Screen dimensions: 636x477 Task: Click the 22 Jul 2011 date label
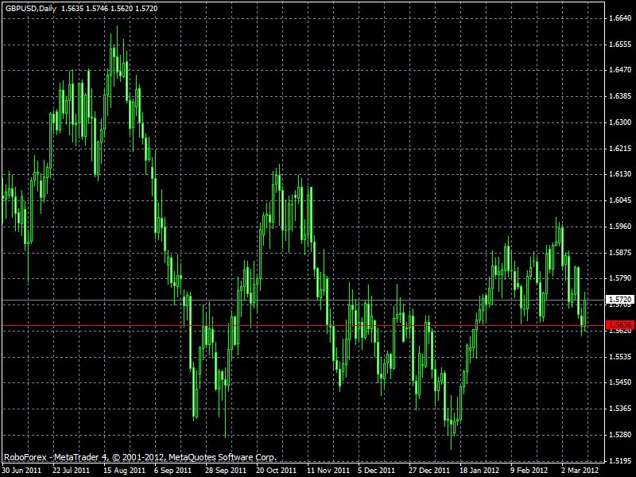tap(71, 471)
